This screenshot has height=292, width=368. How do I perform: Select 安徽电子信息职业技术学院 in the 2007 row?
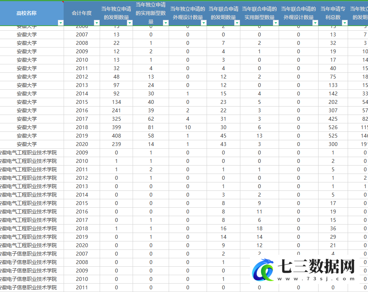[x=32, y=254]
